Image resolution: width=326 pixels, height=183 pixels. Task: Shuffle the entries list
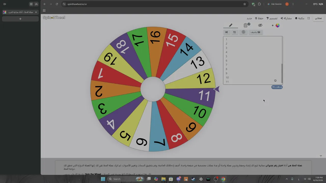pos(226,32)
